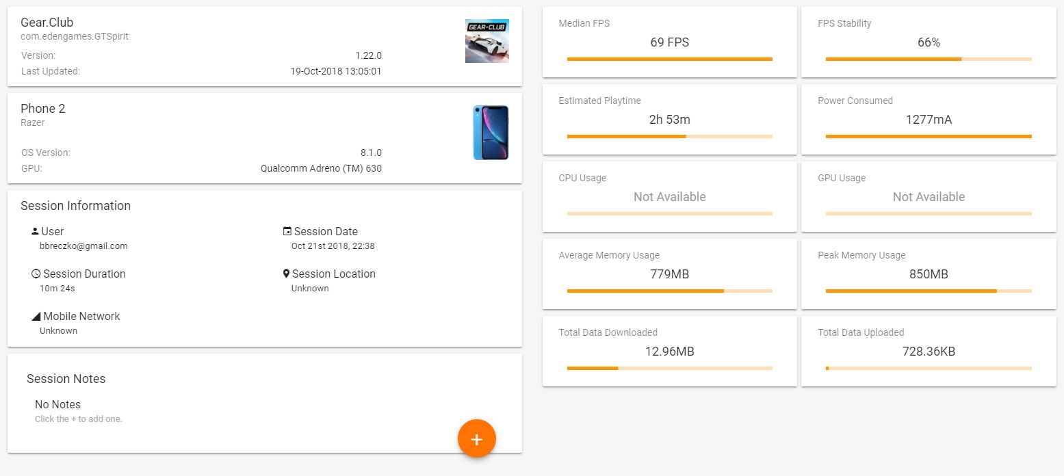Click the Gear.Club game thumbnail
Image resolution: width=1064 pixels, height=476 pixels.
click(486, 41)
